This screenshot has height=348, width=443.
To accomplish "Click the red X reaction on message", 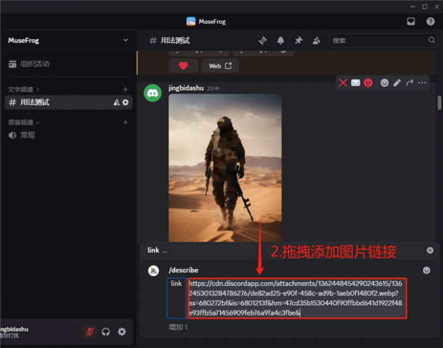I will pos(343,83).
